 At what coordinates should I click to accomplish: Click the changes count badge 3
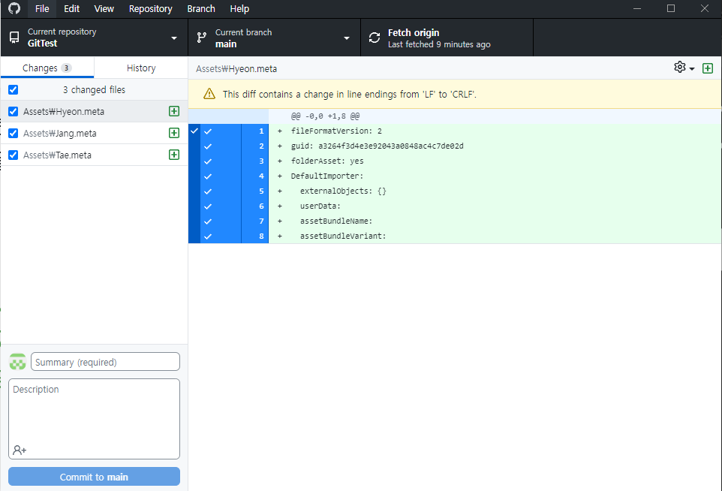(66, 68)
